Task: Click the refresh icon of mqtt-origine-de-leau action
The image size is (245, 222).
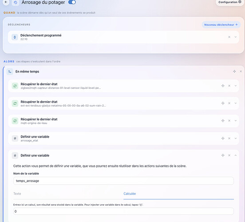Action: 15,121
